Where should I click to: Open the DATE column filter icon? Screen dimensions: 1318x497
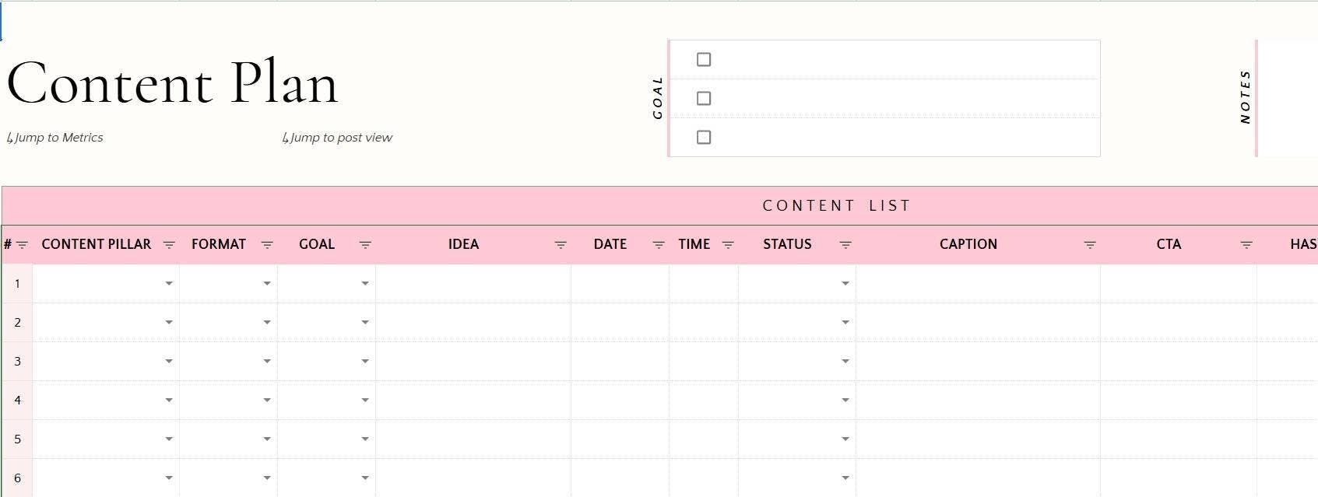click(659, 245)
